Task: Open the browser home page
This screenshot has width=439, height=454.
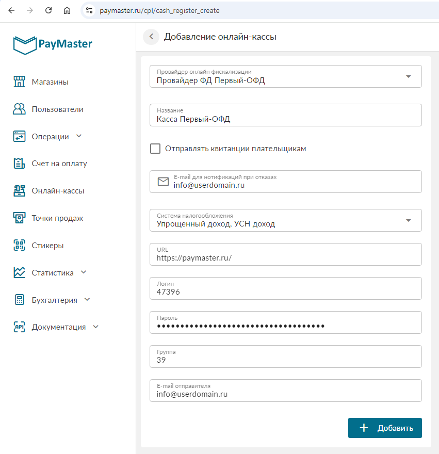Action: (67, 10)
